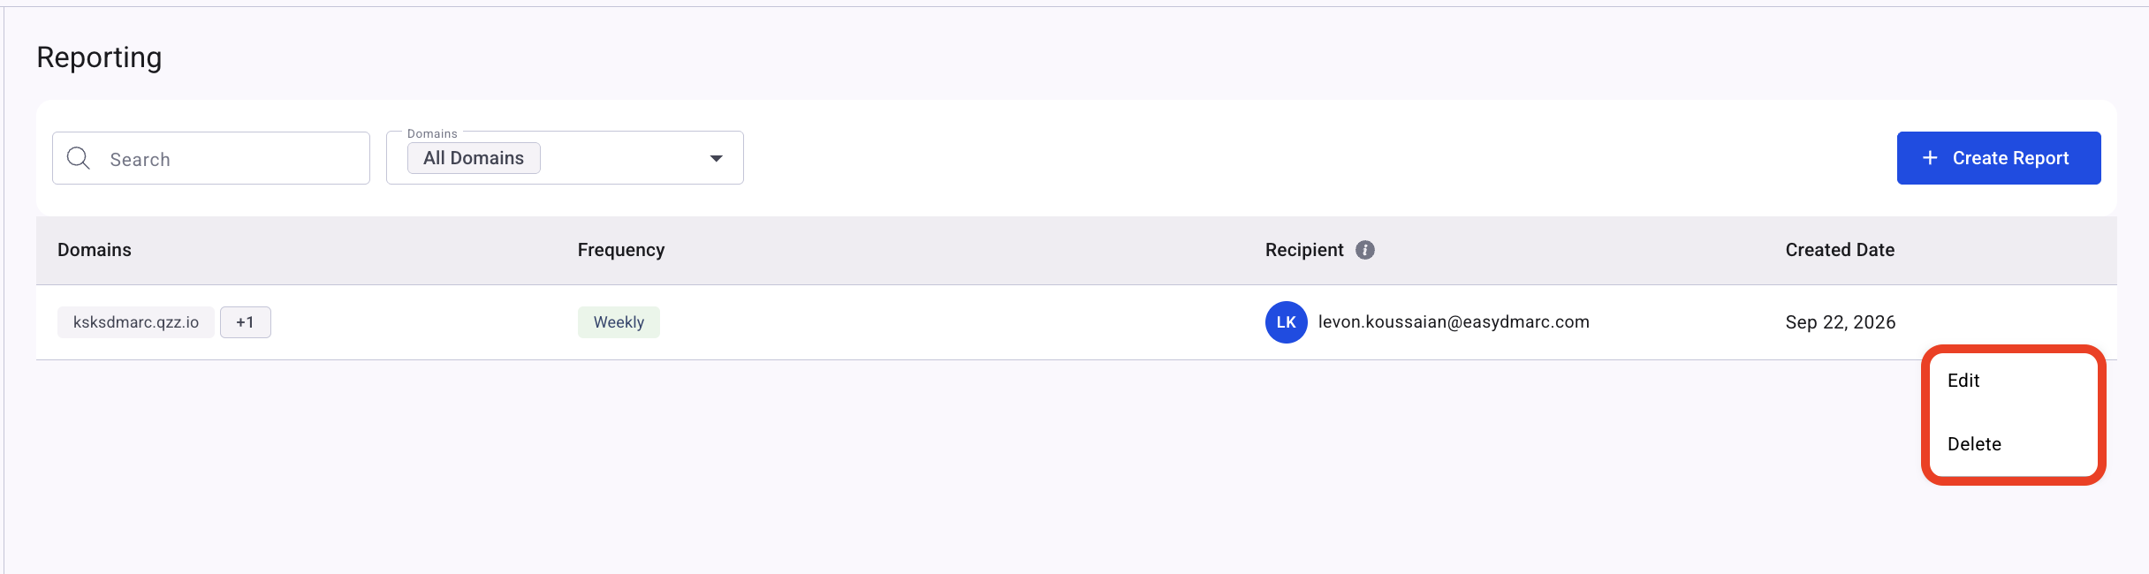Viewport: 2149px width, 574px height.
Task: Click the Created Date column header
Action: 1840,250
